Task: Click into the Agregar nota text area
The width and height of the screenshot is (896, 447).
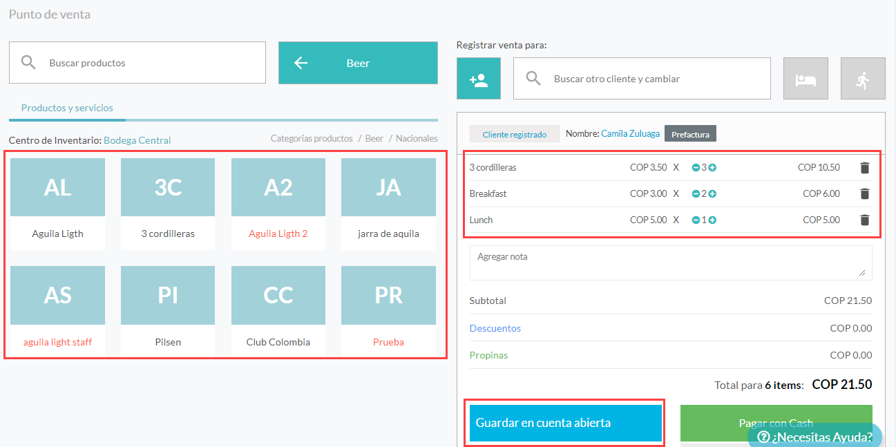Action: pos(670,263)
